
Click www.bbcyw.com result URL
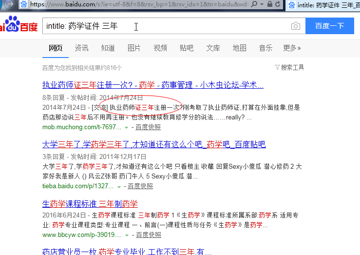click(82, 235)
